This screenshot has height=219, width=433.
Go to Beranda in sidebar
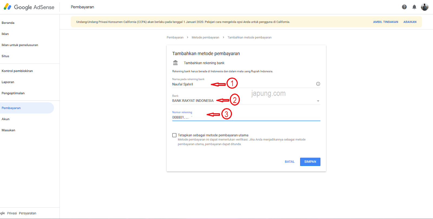pos(8,23)
